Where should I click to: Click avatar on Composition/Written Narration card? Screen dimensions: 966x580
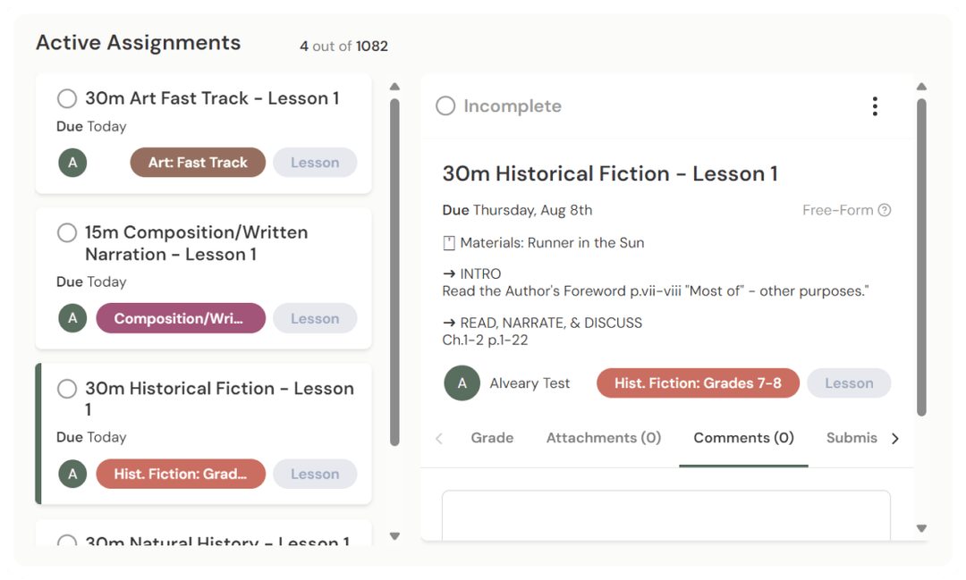pos(72,318)
